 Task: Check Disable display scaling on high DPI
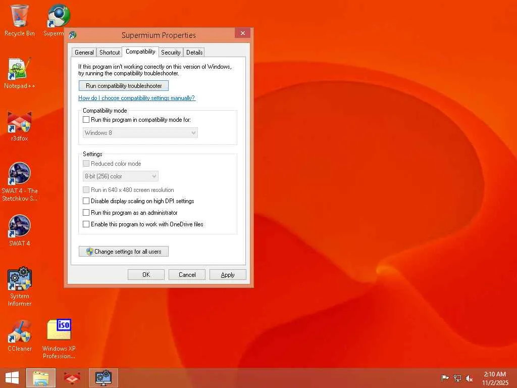(x=86, y=201)
